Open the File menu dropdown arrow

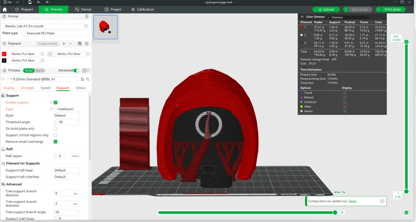click(x=18, y=2)
